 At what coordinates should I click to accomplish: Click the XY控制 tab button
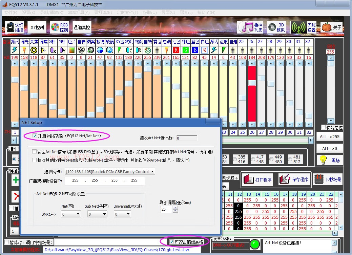[x=37, y=27]
